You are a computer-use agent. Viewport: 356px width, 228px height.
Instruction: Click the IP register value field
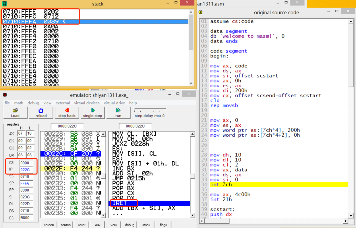coord(26,170)
